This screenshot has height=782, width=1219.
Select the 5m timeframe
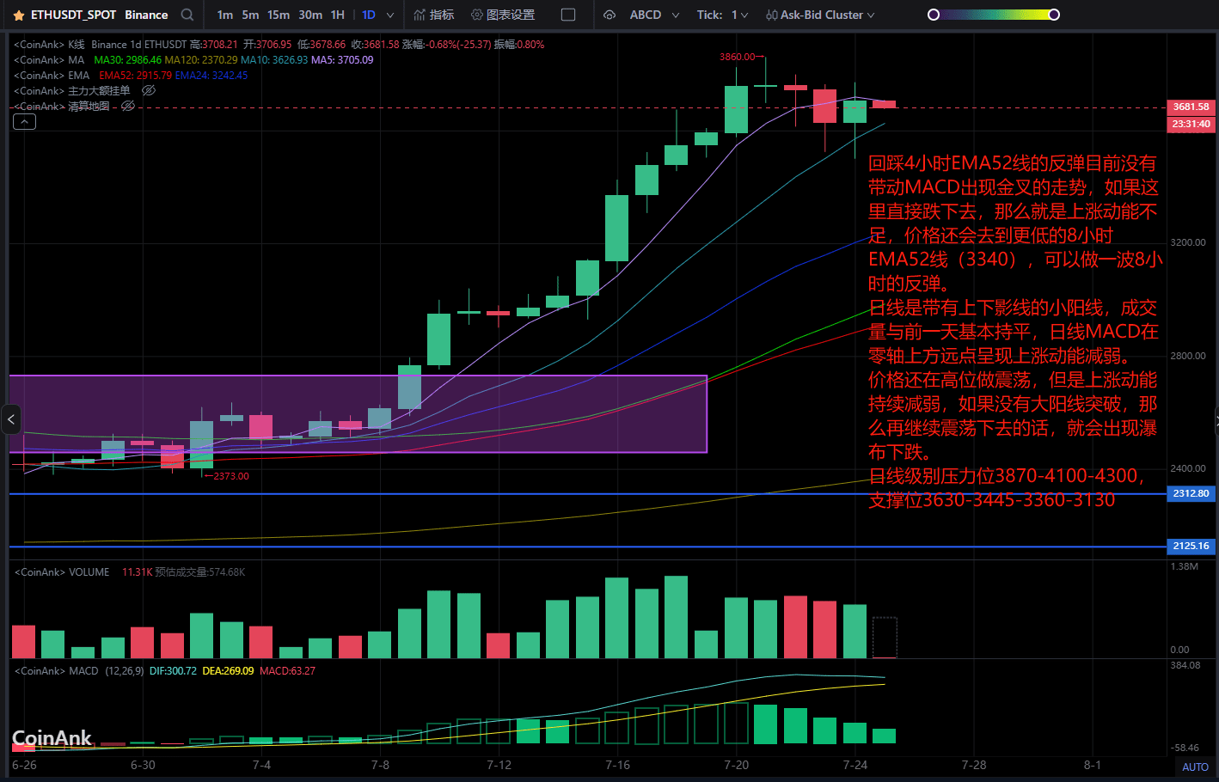pyautogui.click(x=250, y=15)
